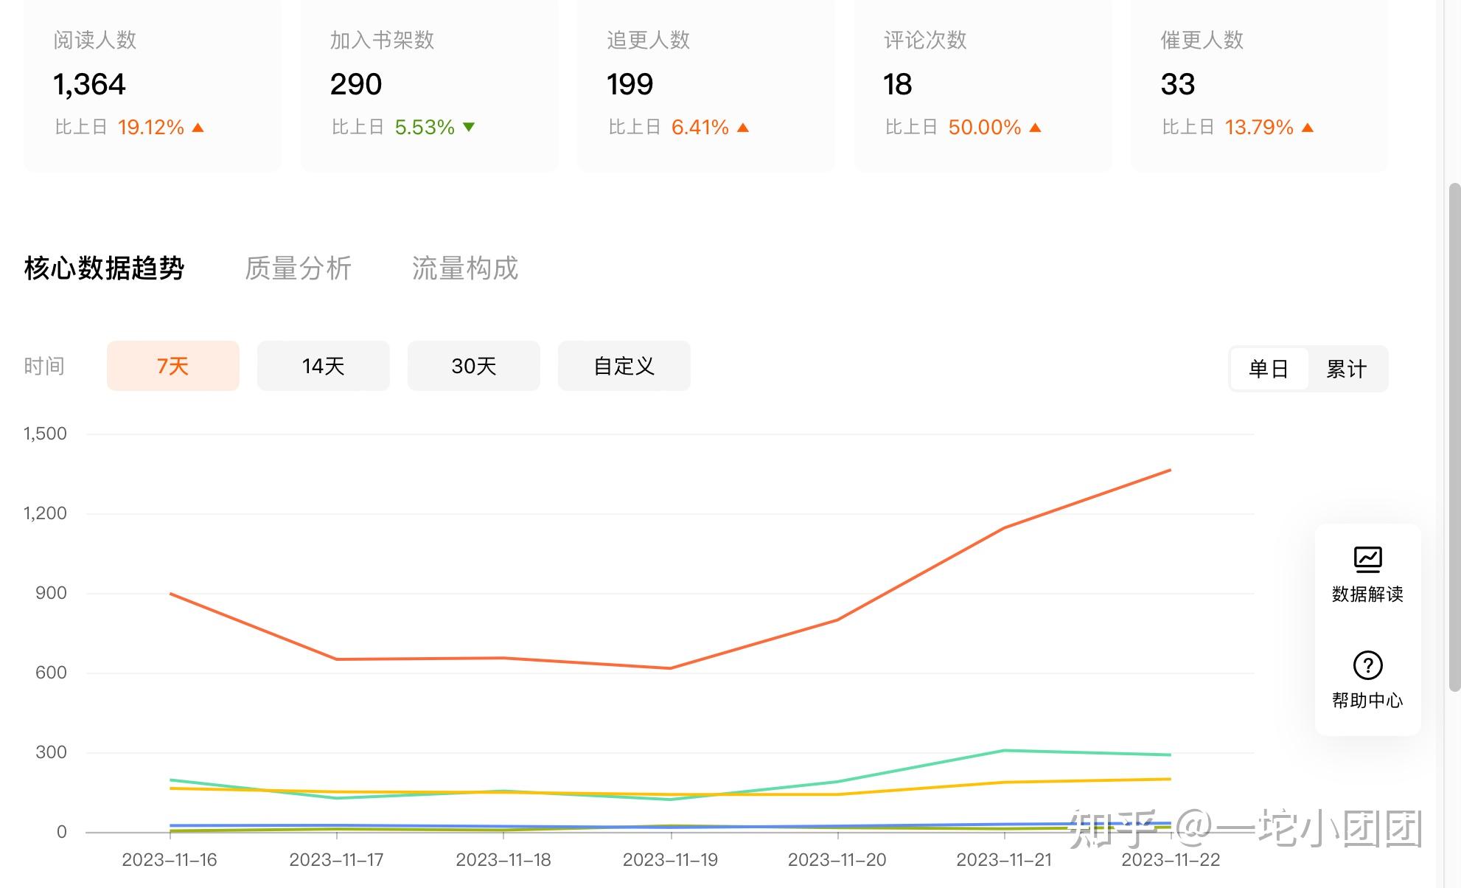The height and width of the screenshot is (888, 1461).
Task: Click the 600 y-axis label
Action: pos(51,673)
